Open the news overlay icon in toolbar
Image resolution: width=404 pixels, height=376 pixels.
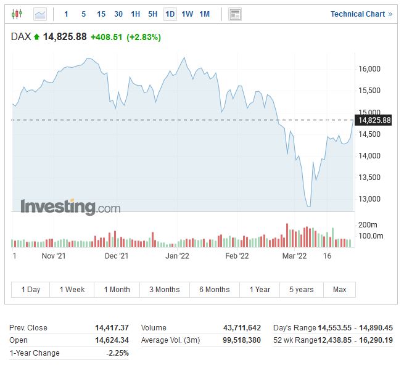click(234, 14)
